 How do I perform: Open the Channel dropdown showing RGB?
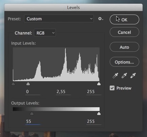coord(45,33)
